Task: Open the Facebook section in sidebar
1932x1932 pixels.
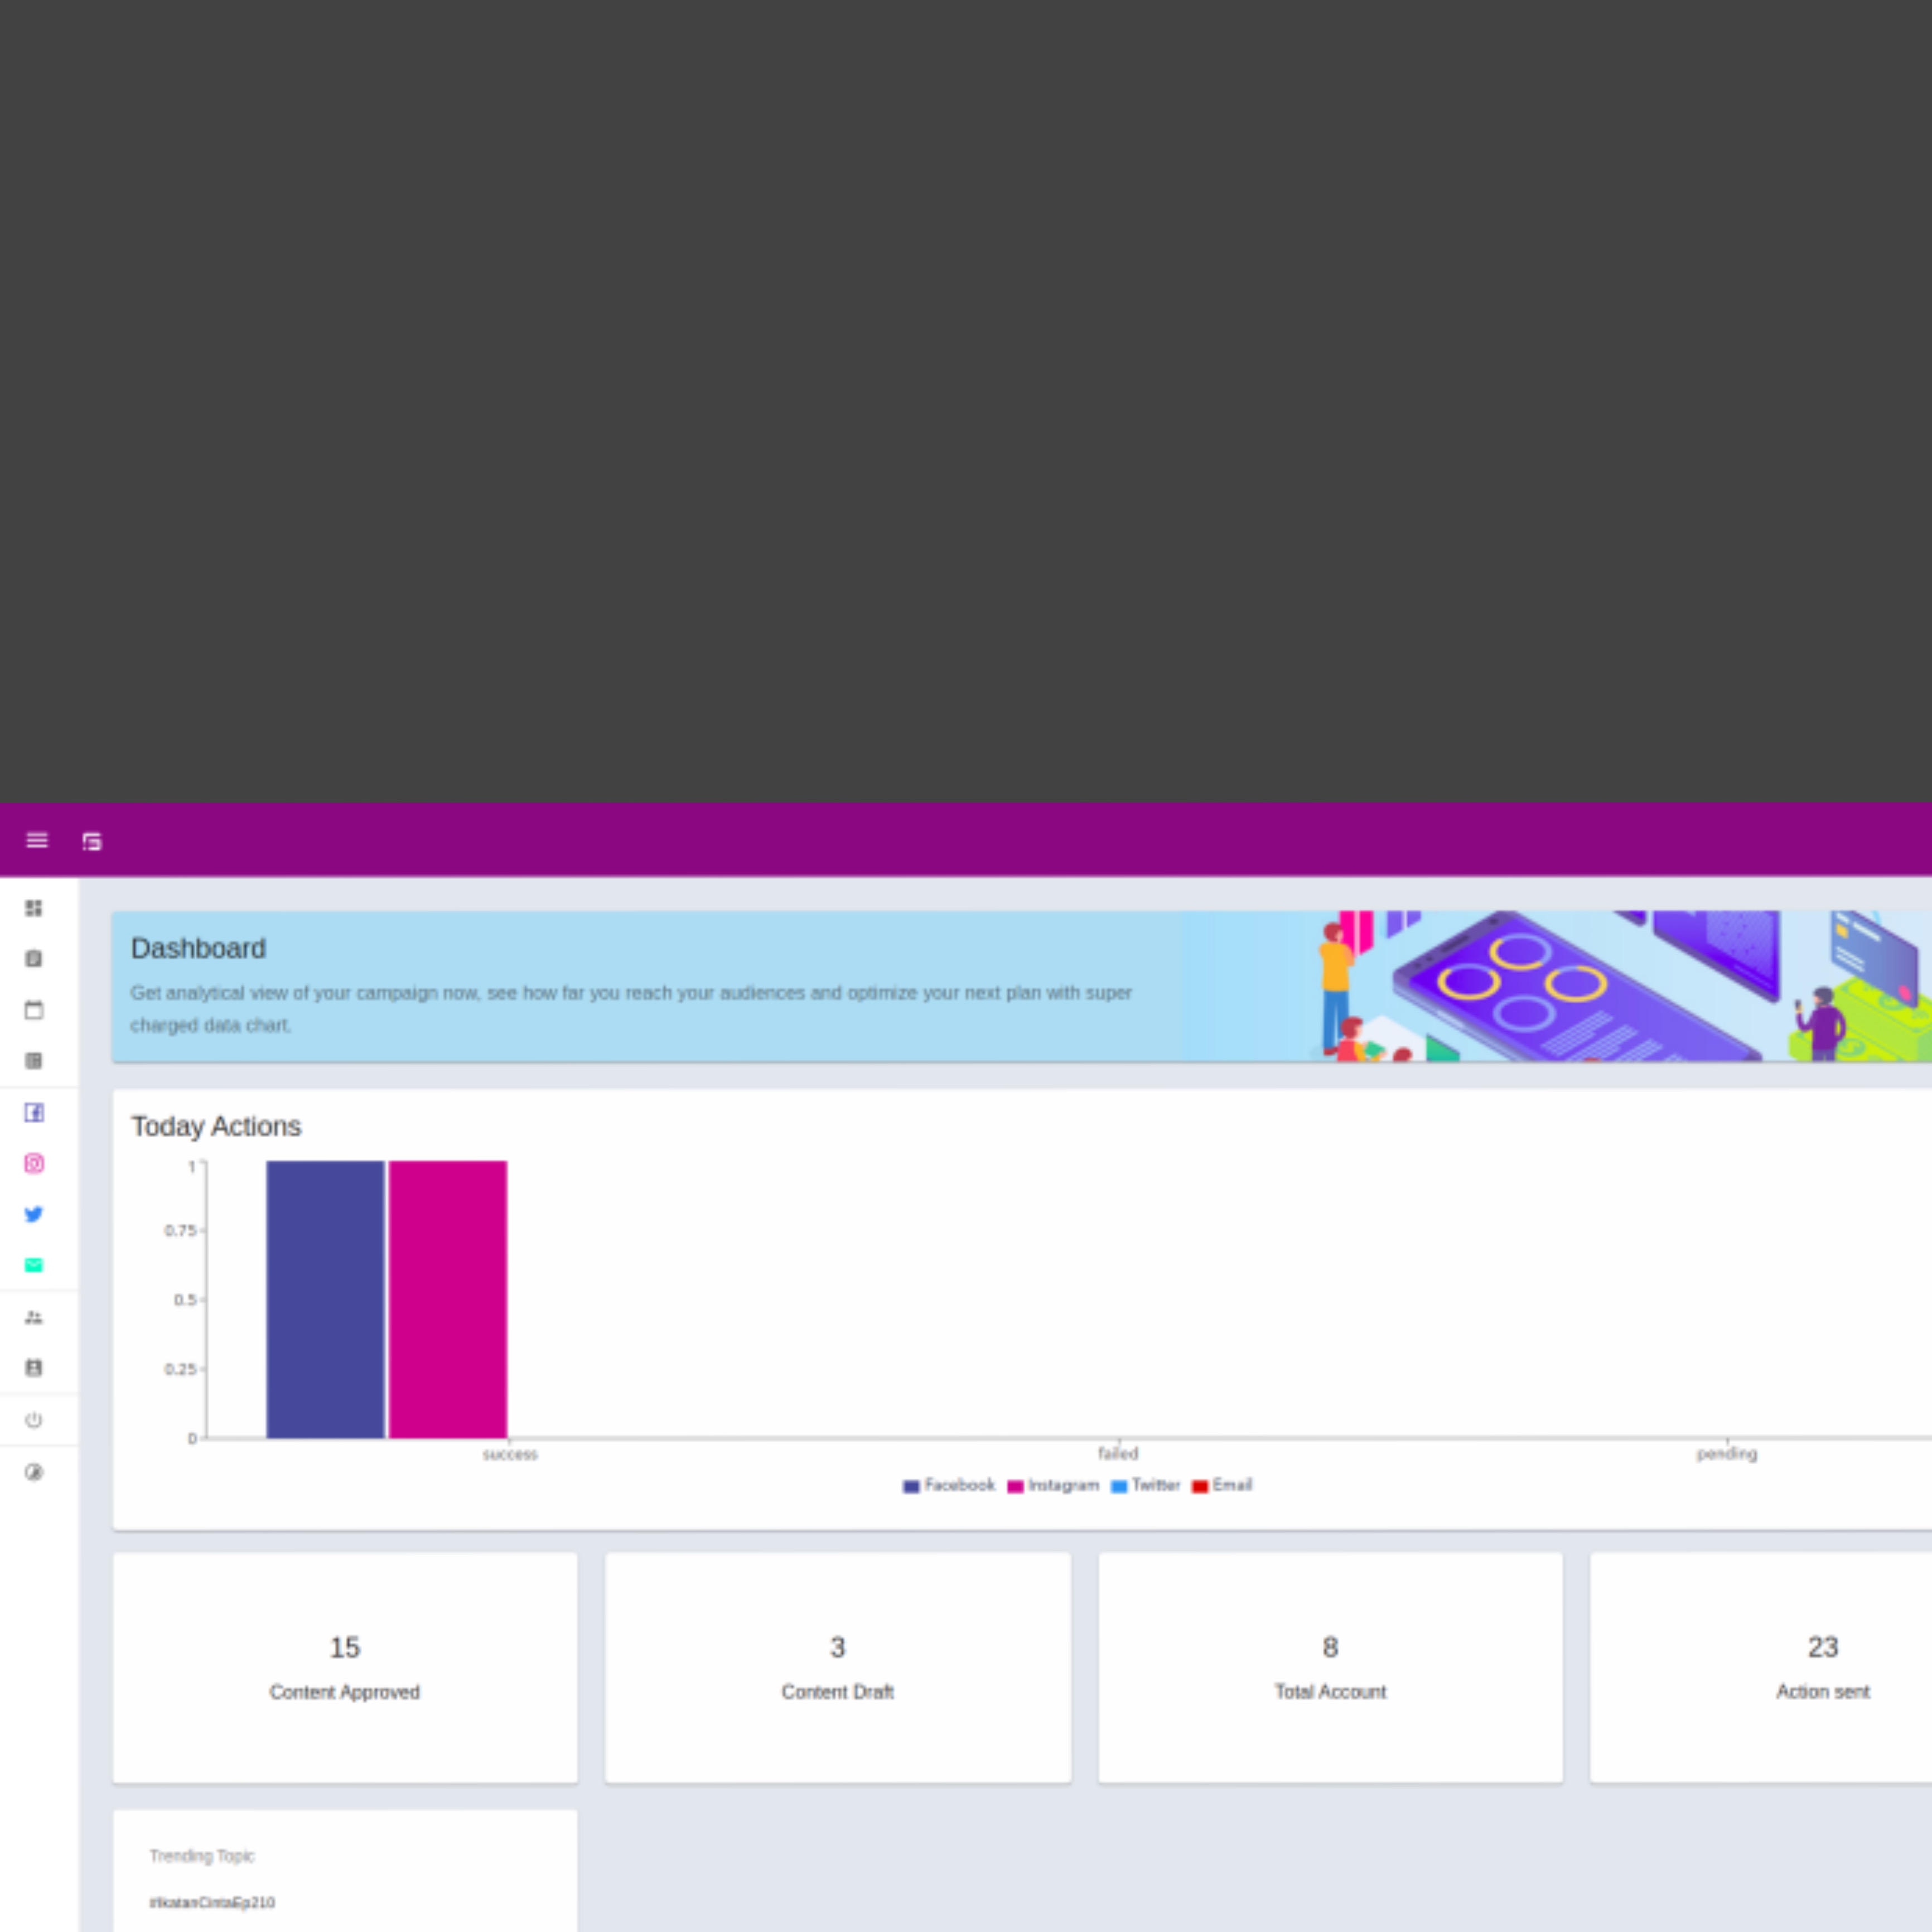Action: [34, 1113]
